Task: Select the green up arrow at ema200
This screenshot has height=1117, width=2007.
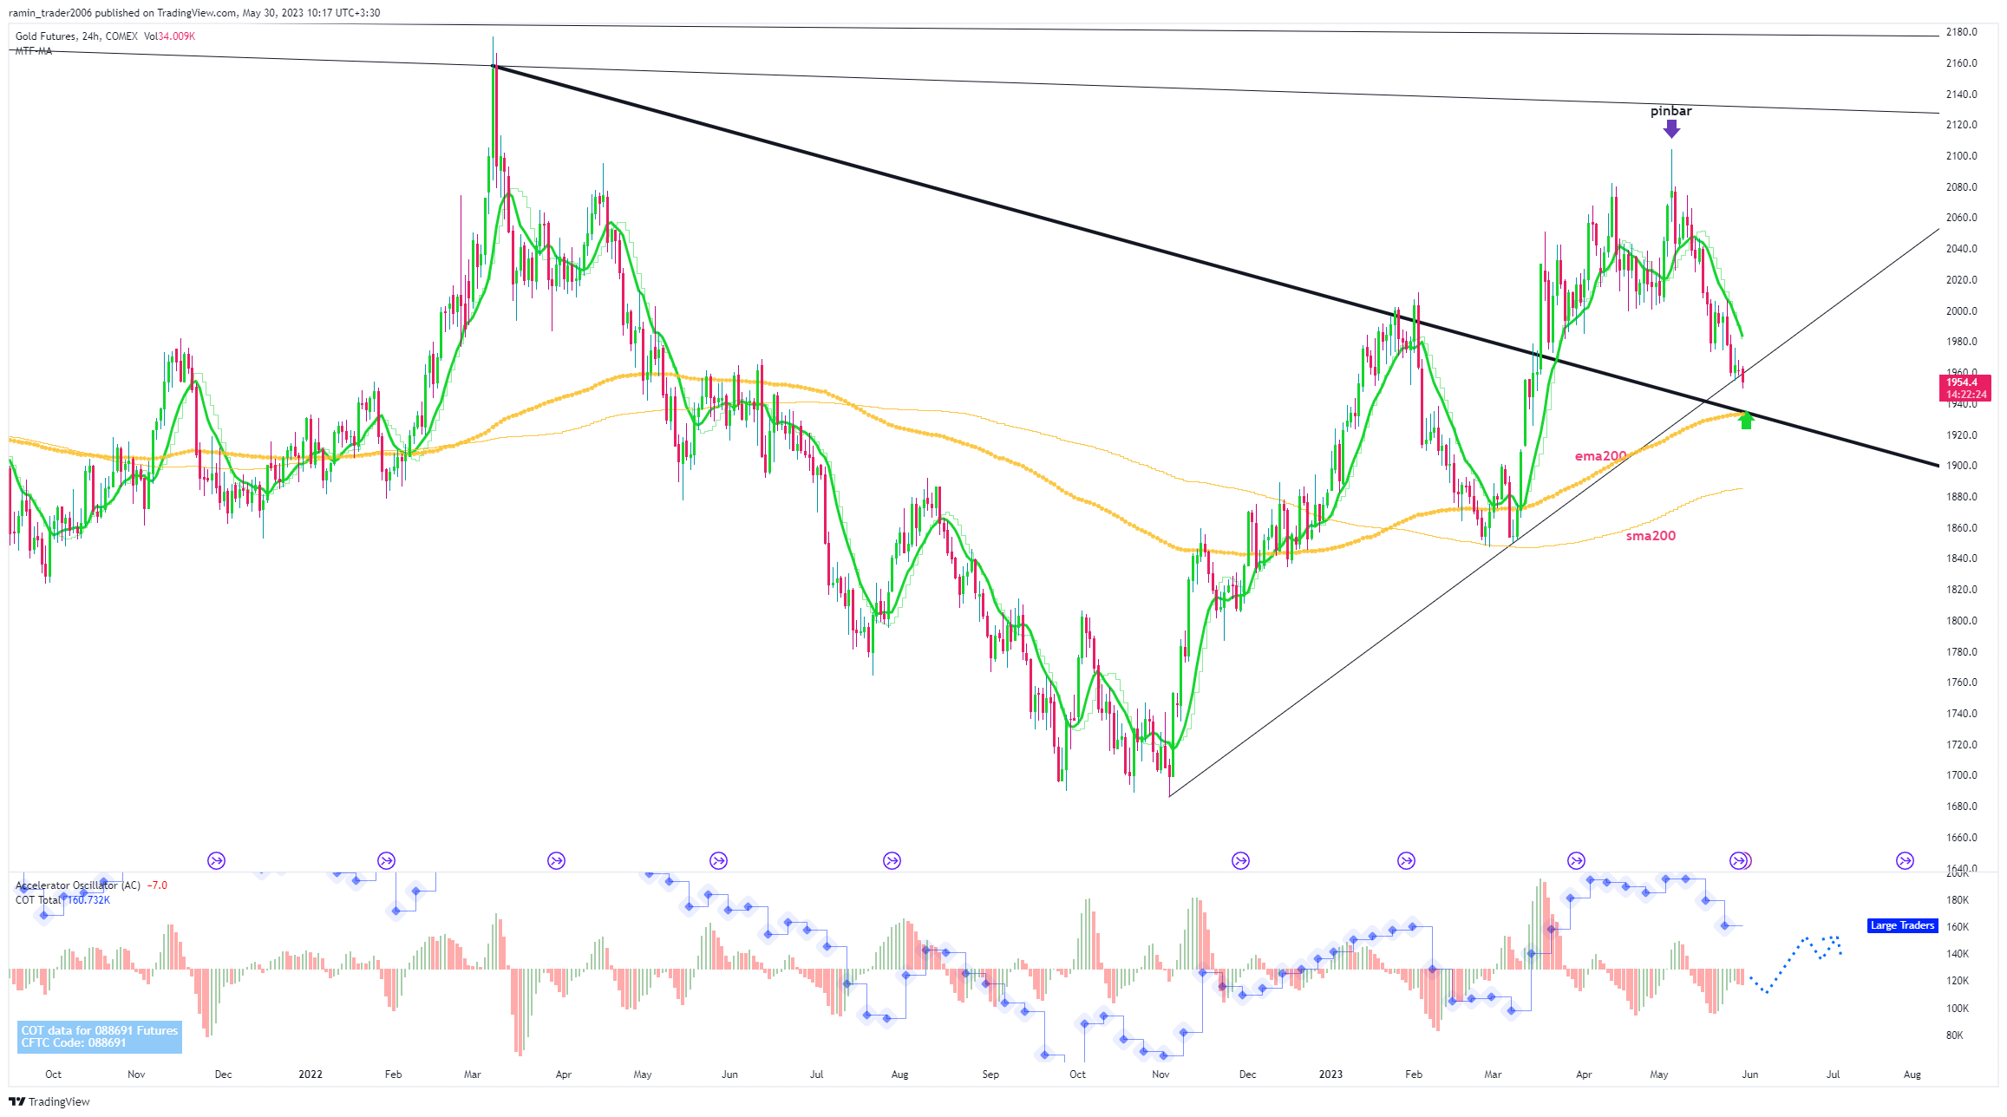Action: click(1747, 421)
